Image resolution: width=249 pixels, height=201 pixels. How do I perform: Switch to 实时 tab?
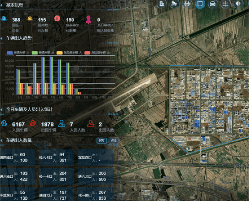[102, 141]
